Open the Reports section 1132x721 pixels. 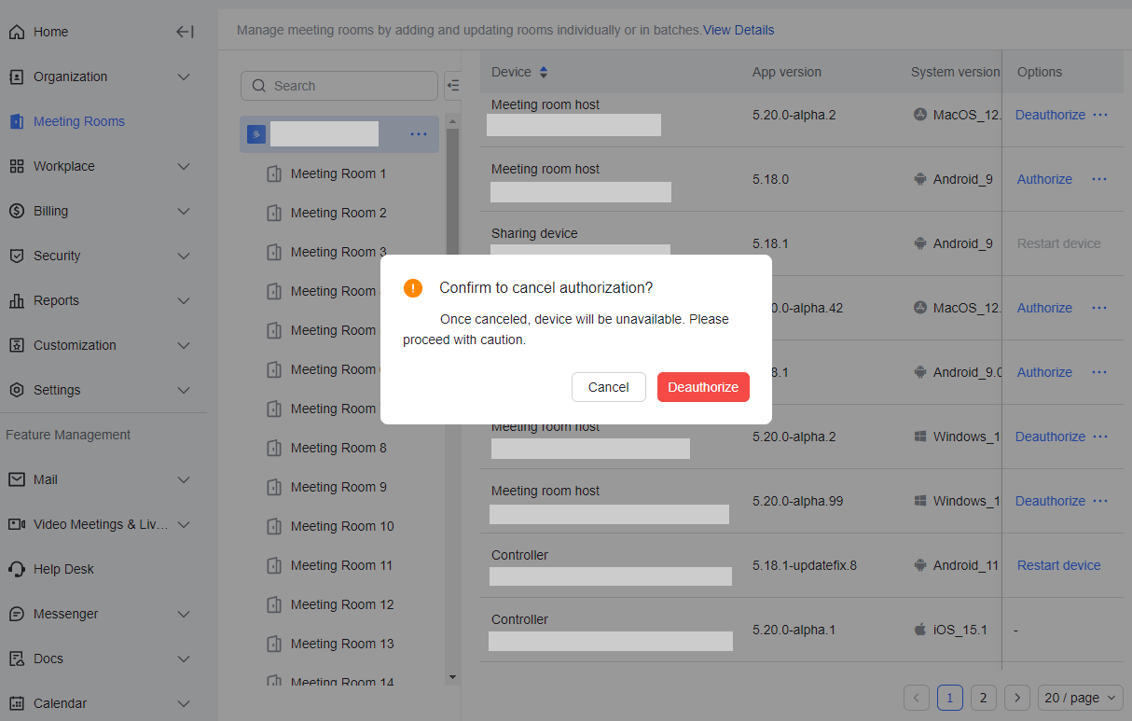104,300
